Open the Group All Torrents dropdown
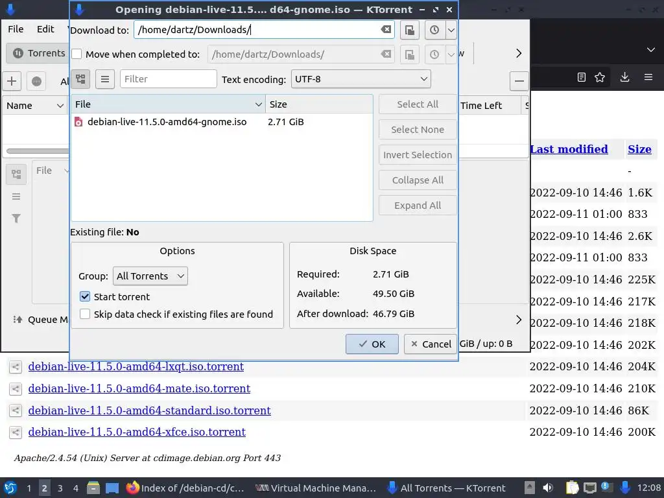This screenshot has width=664, height=498. pyautogui.click(x=150, y=276)
